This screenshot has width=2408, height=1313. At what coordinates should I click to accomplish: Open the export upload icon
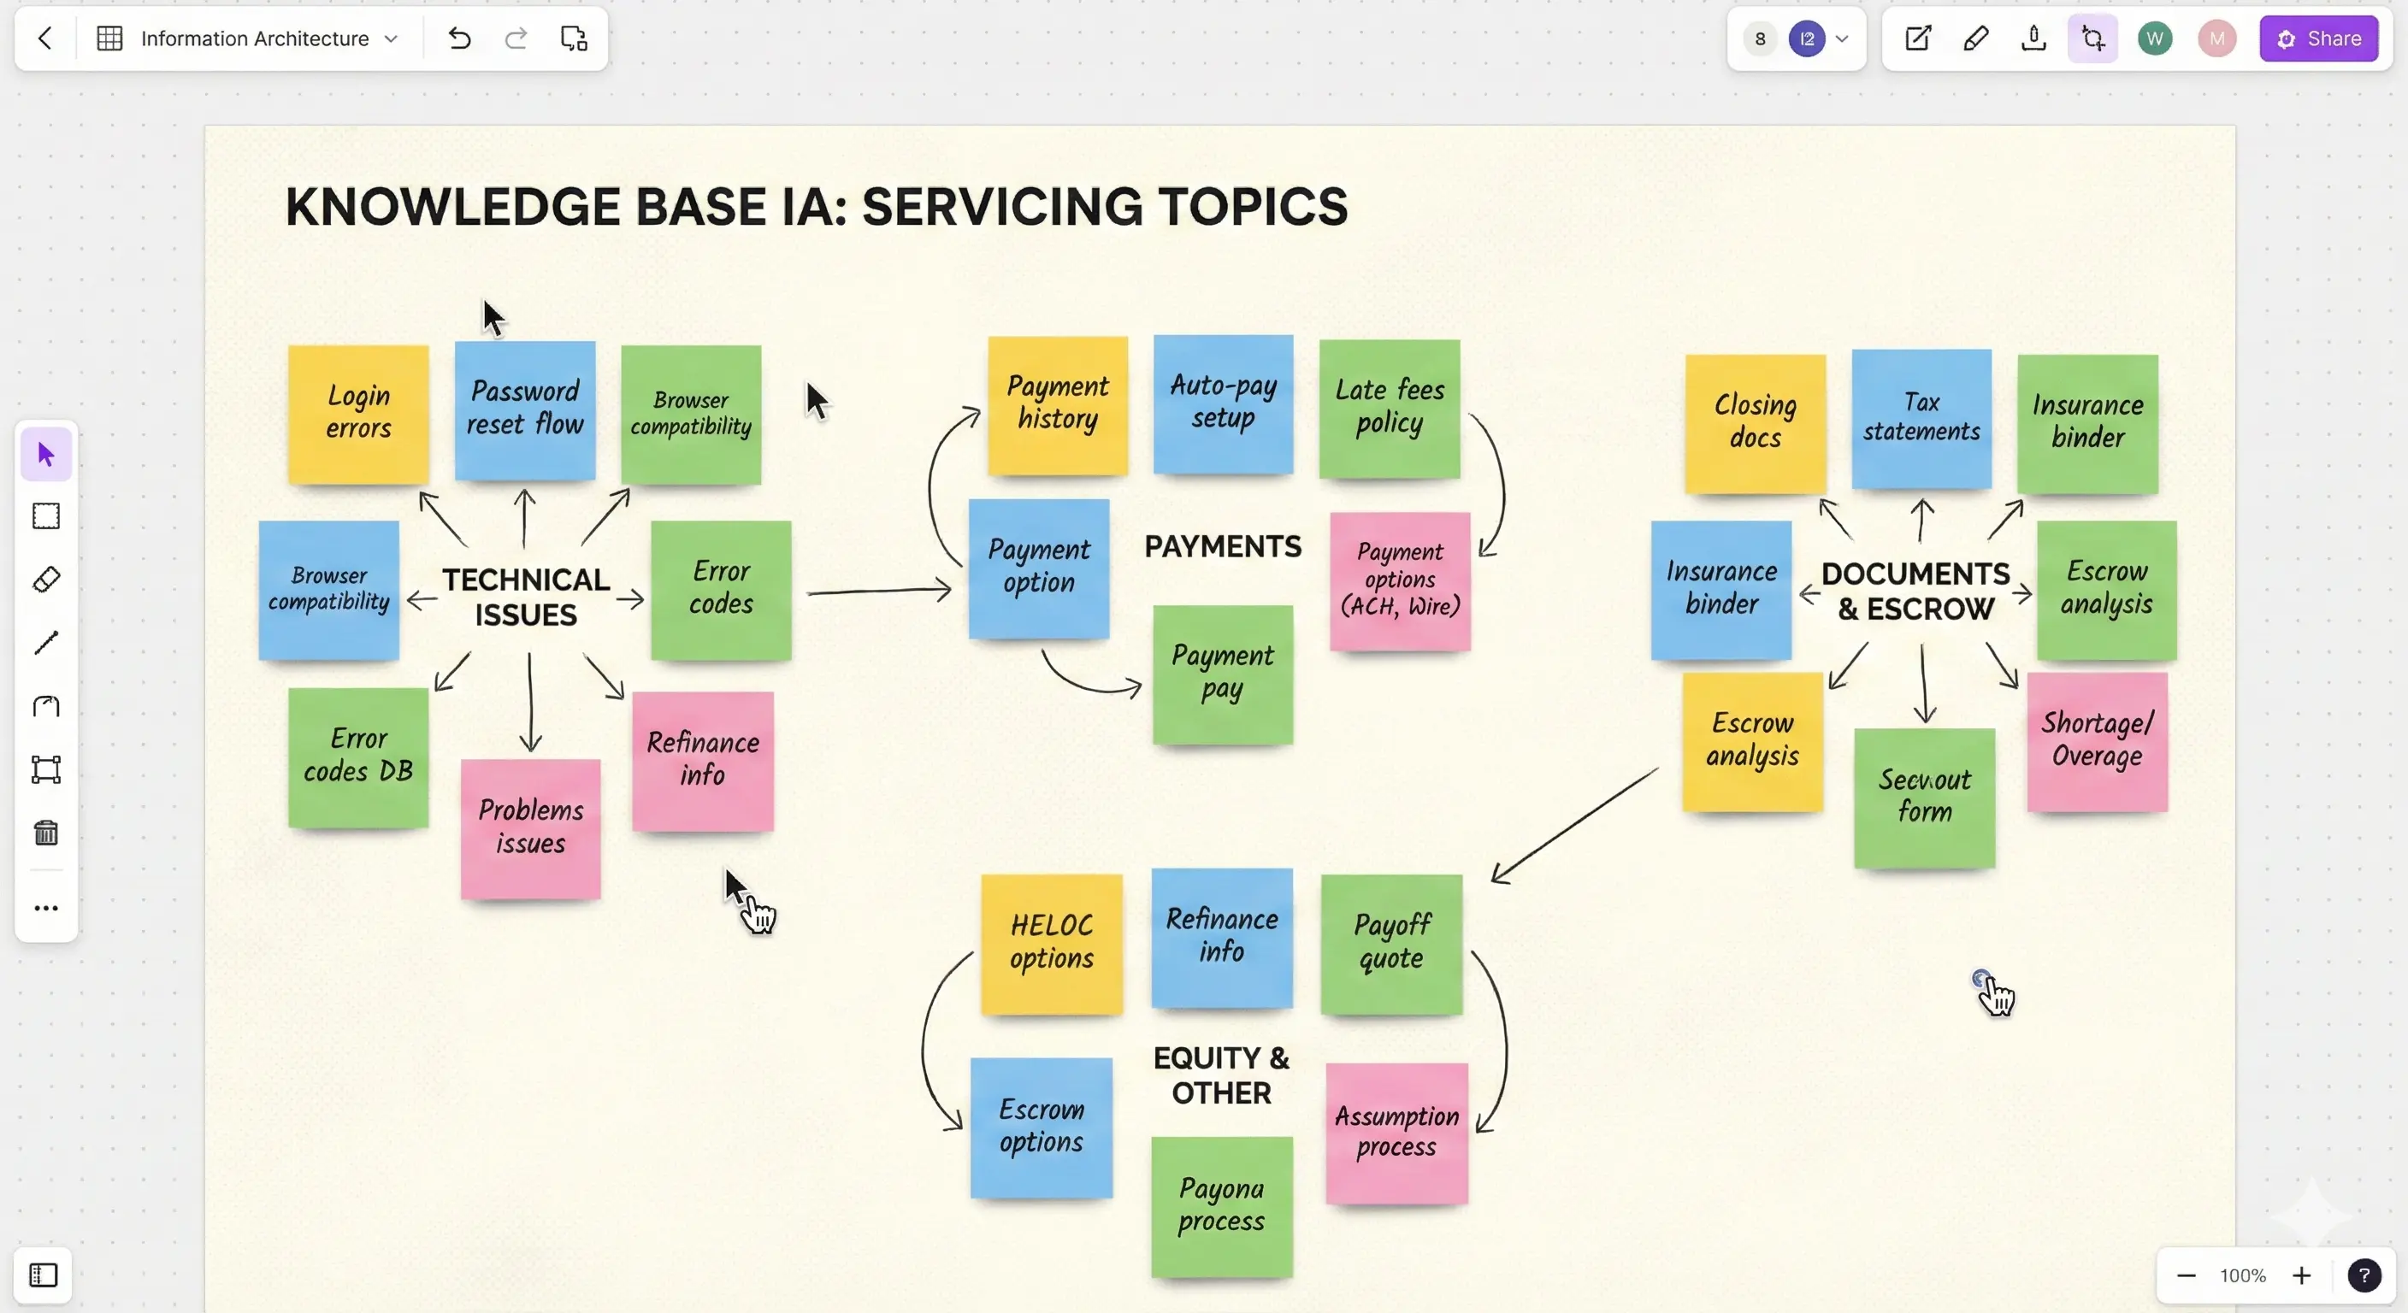point(2033,38)
